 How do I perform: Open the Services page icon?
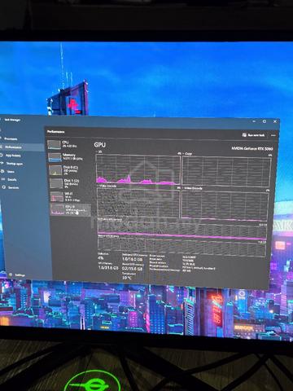[x=3, y=187]
